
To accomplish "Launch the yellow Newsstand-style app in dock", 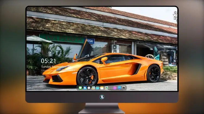I will (x=93, y=88).
